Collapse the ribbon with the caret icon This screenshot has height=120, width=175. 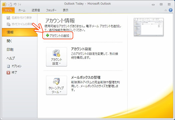click(166, 10)
